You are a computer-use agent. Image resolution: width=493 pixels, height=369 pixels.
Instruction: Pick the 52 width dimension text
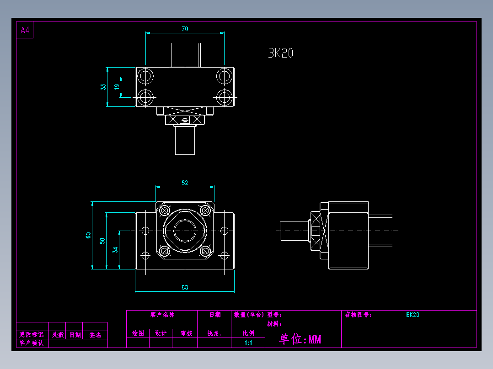pos(185,183)
